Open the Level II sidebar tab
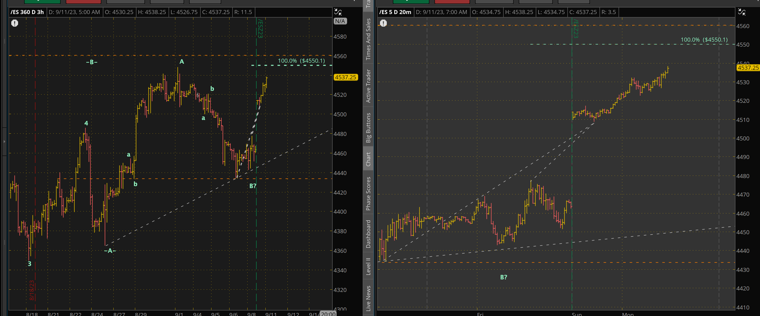This screenshot has width=760, height=316. pyautogui.click(x=368, y=266)
